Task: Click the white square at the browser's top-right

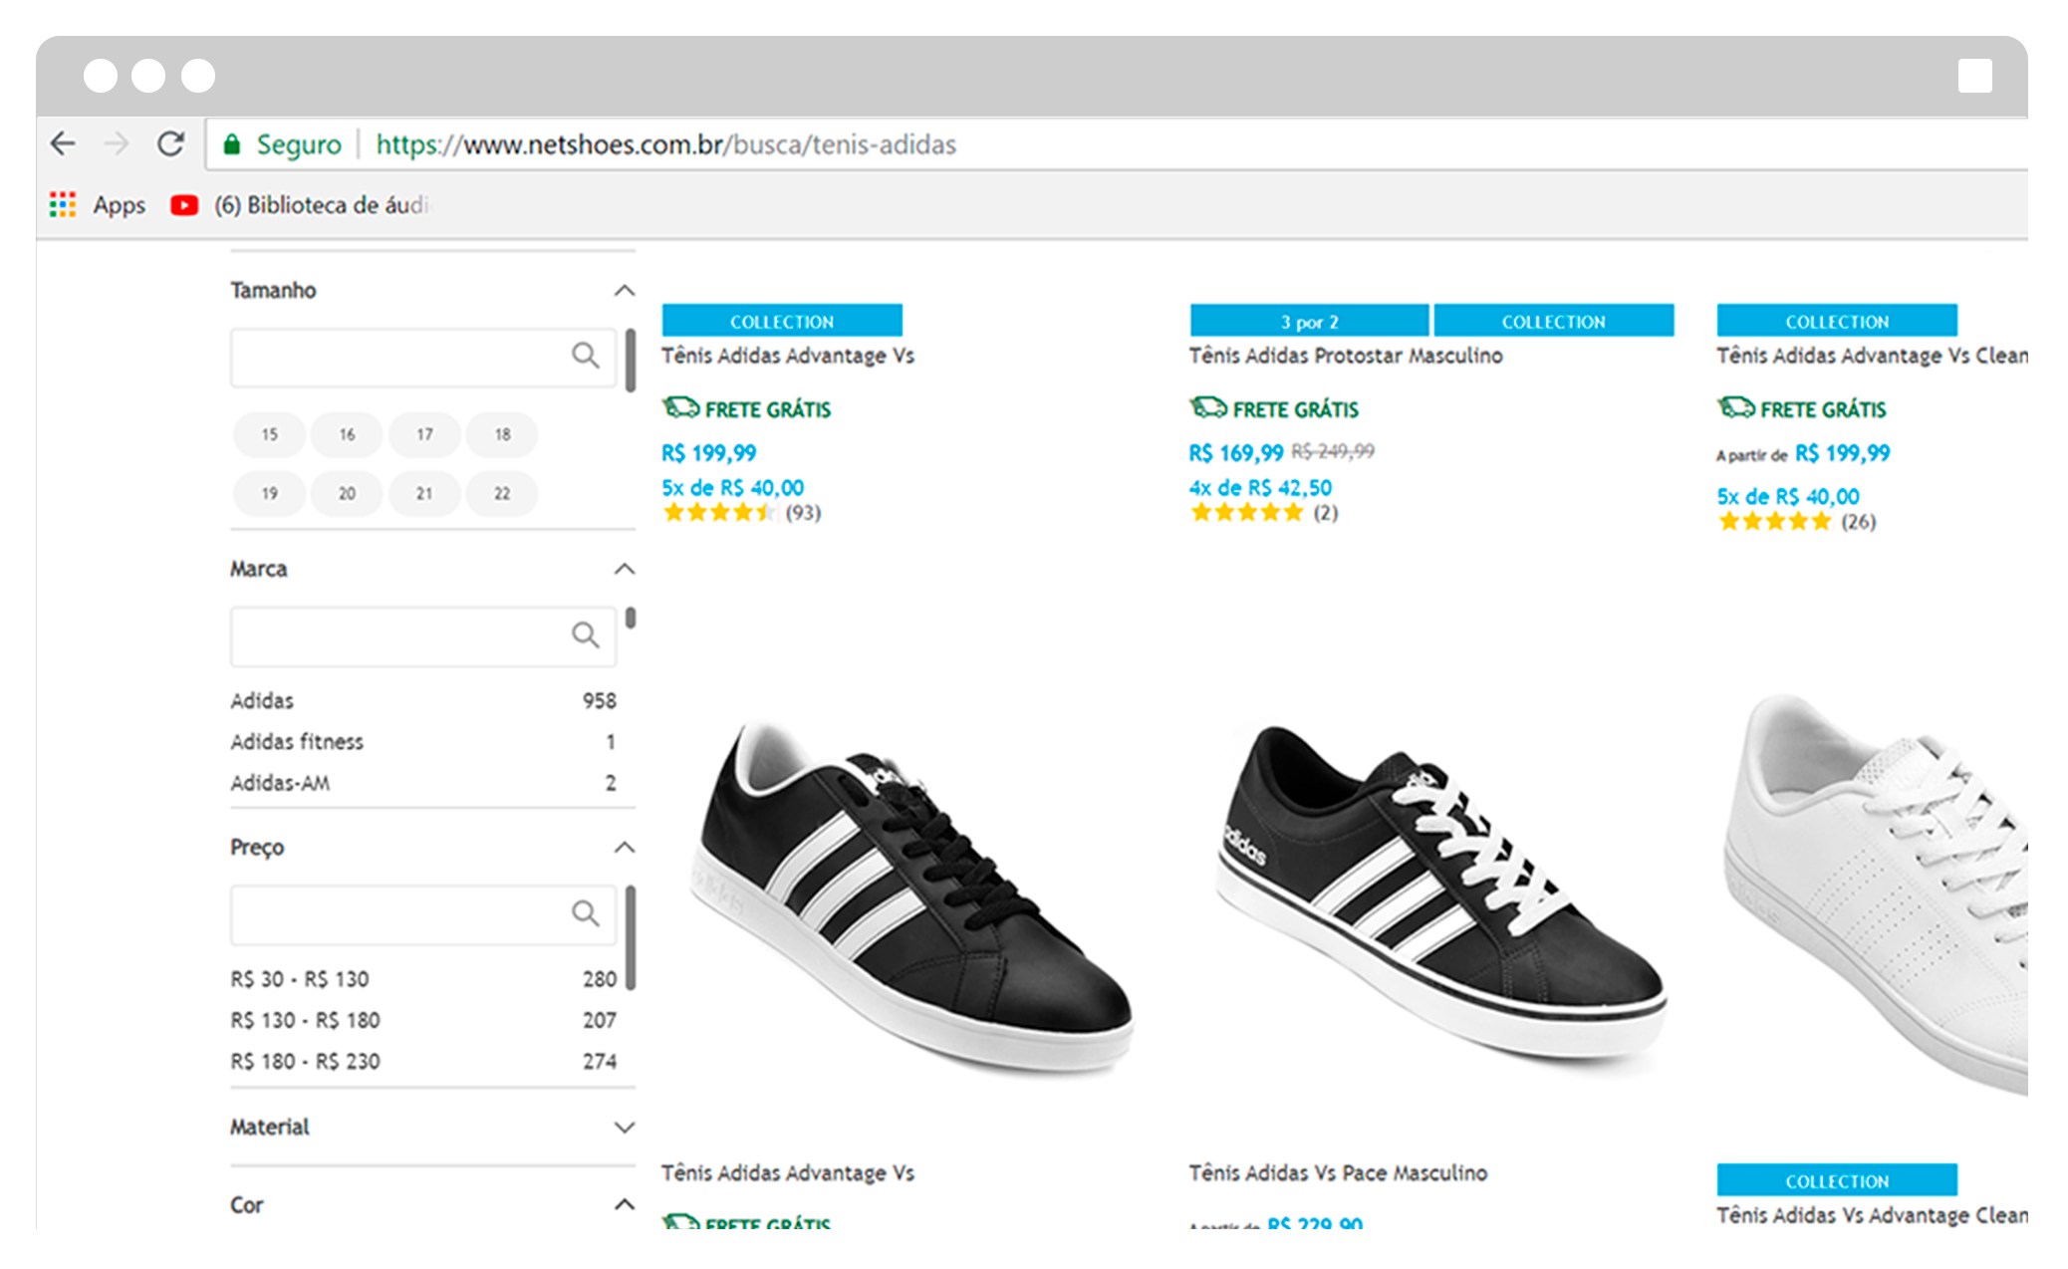Action: tap(1974, 76)
